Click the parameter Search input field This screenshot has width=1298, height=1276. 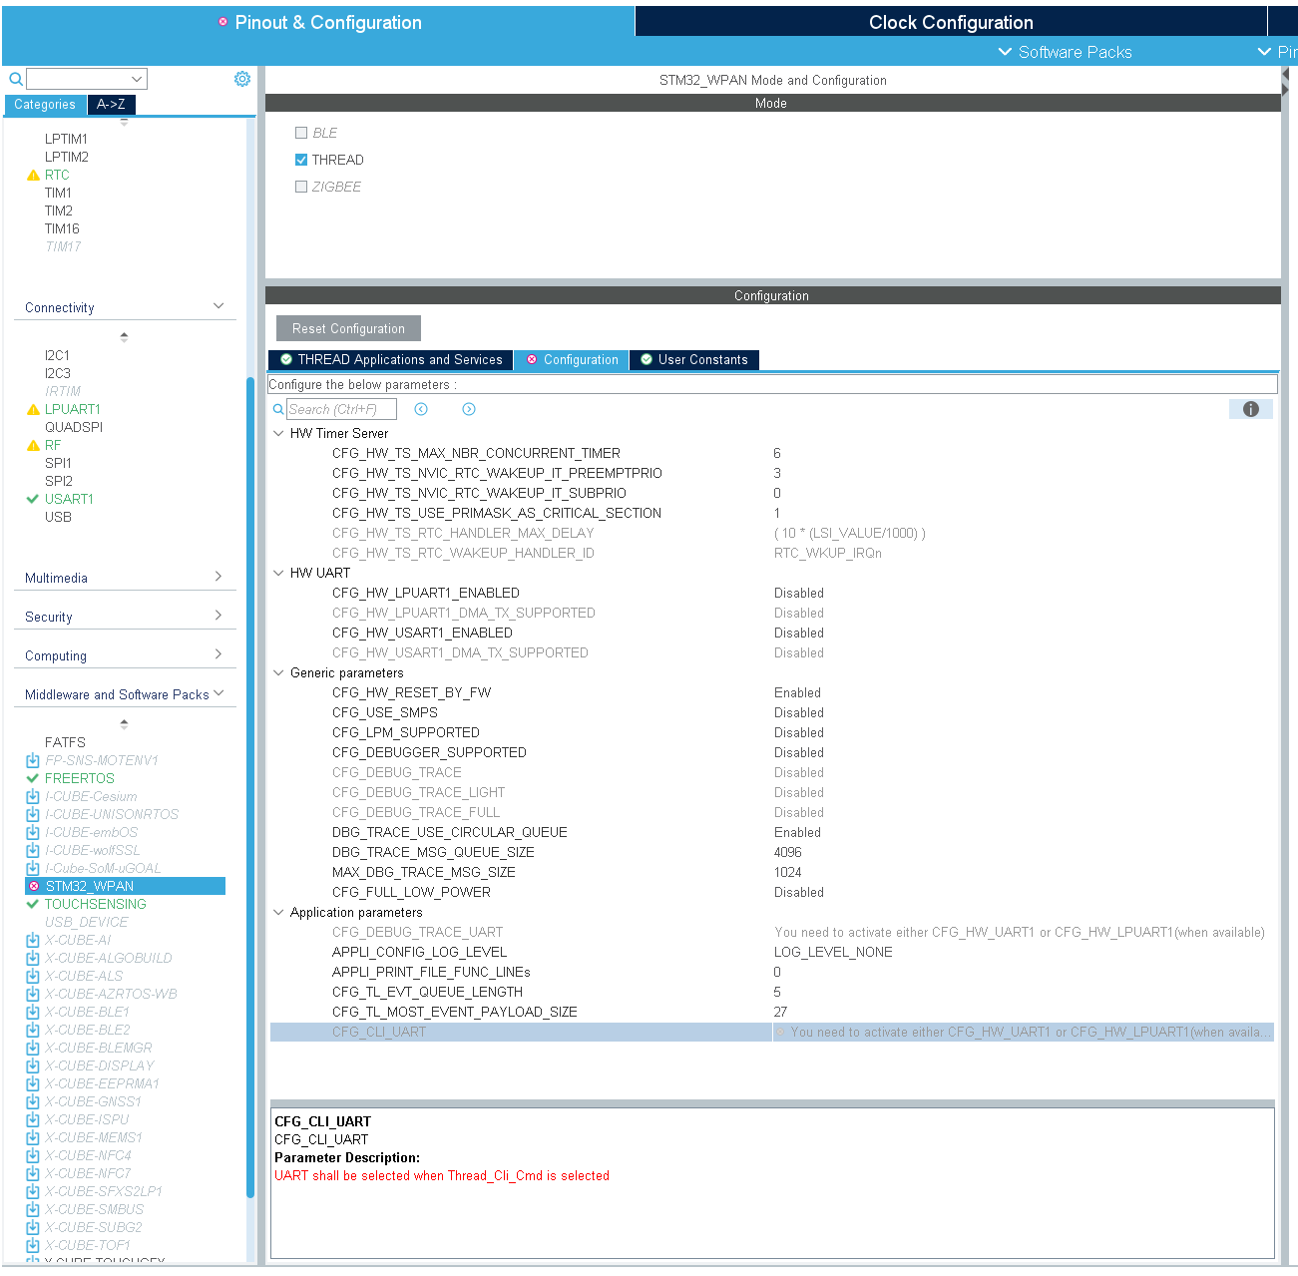pyautogui.click(x=341, y=409)
